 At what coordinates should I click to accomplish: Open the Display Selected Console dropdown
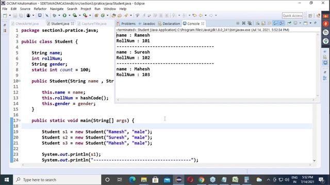300,23
